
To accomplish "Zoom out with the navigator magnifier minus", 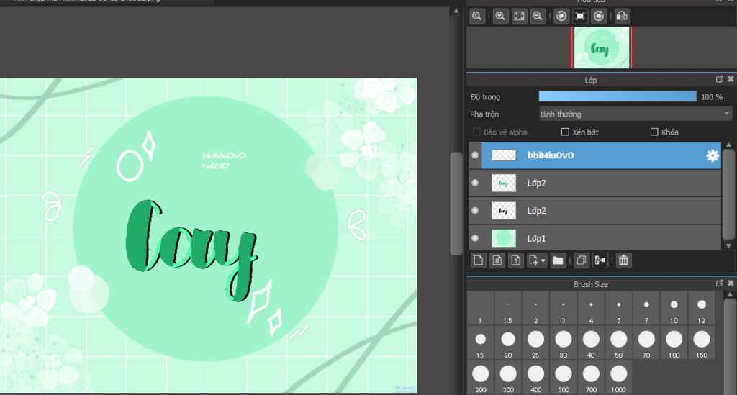I will click(x=537, y=17).
